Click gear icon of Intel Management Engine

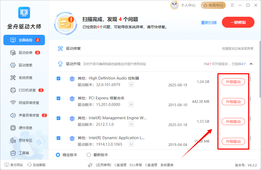tap(72, 118)
